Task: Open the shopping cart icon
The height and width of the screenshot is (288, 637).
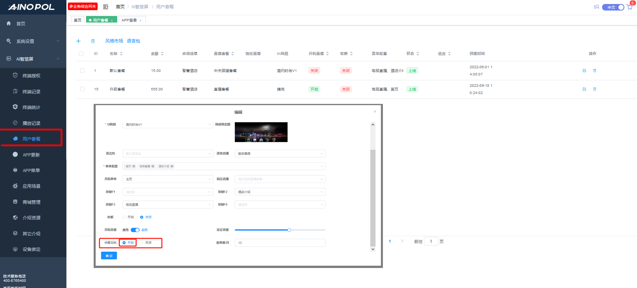Action: [629, 7]
